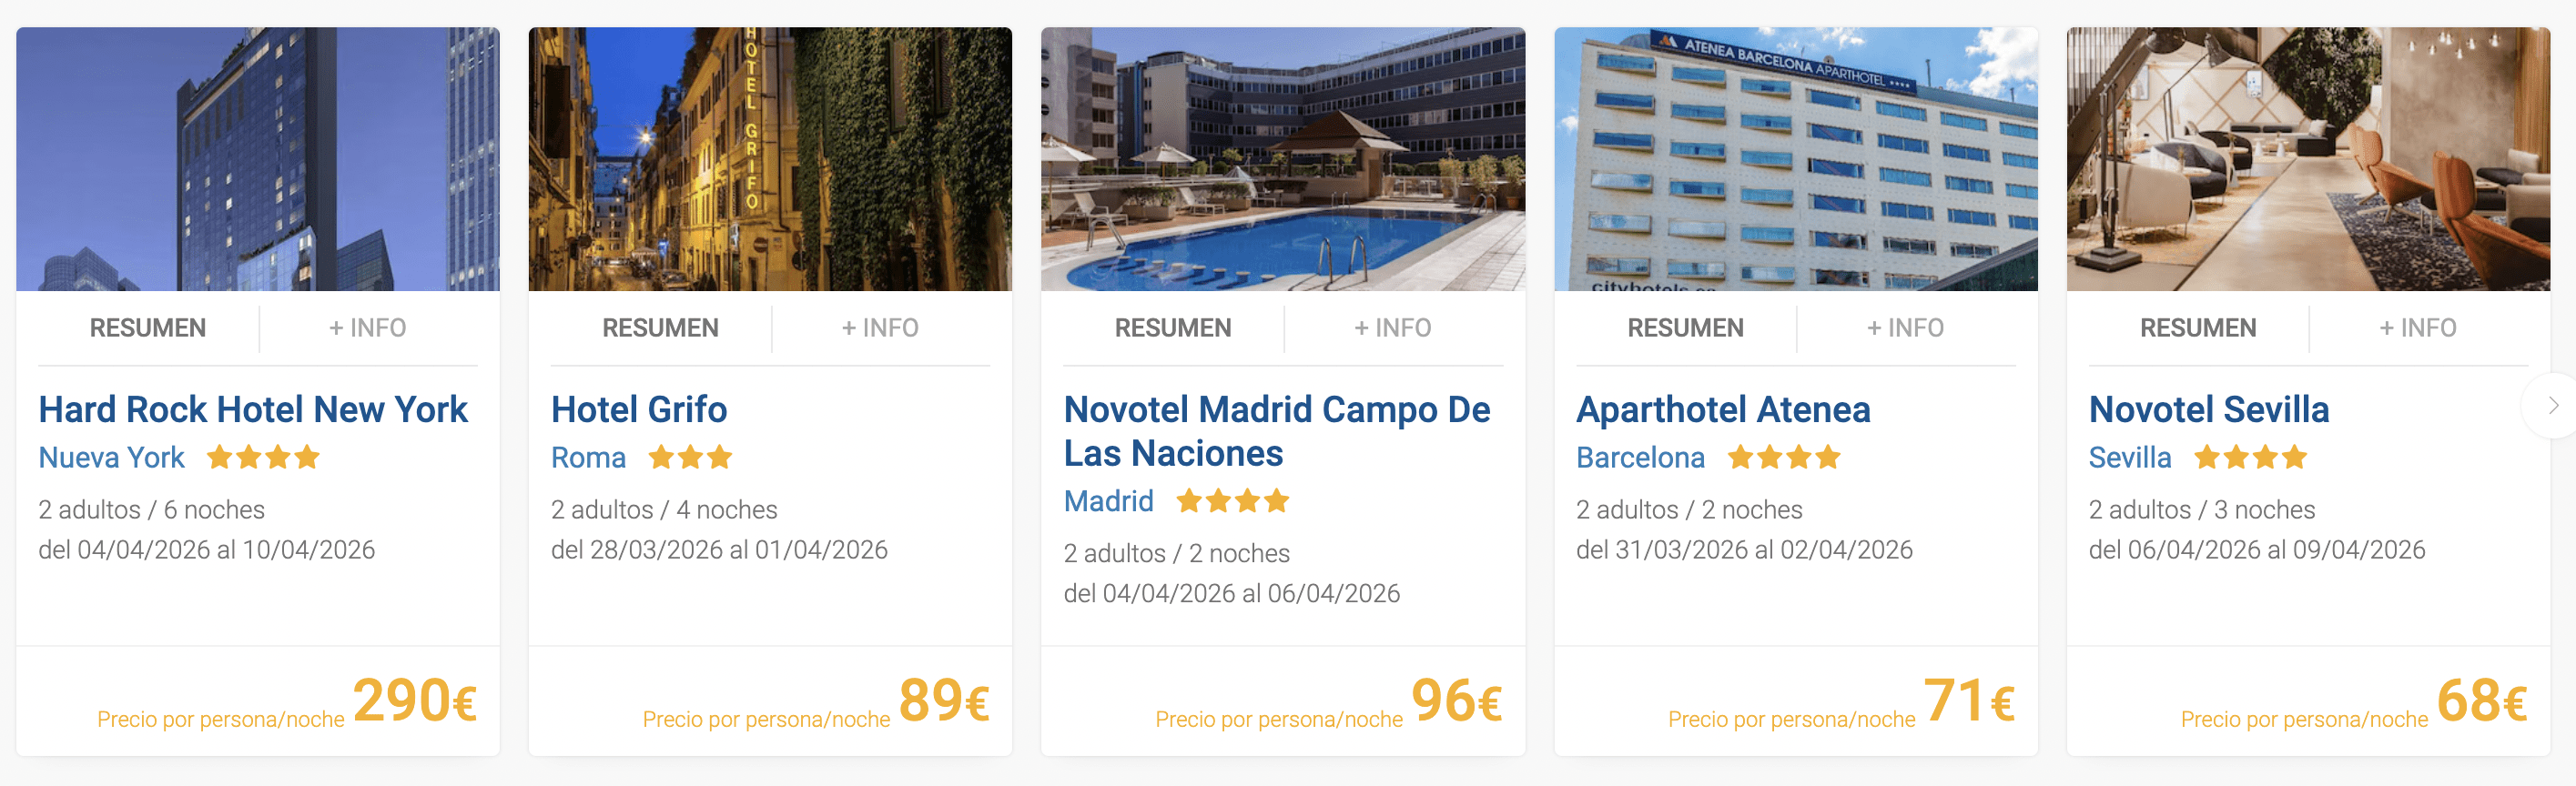Image resolution: width=2576 pixels, height=786 pixels.
Task: Open the RESUMEN tab for Hard Rock Hotel
Action: pos(148,328)
